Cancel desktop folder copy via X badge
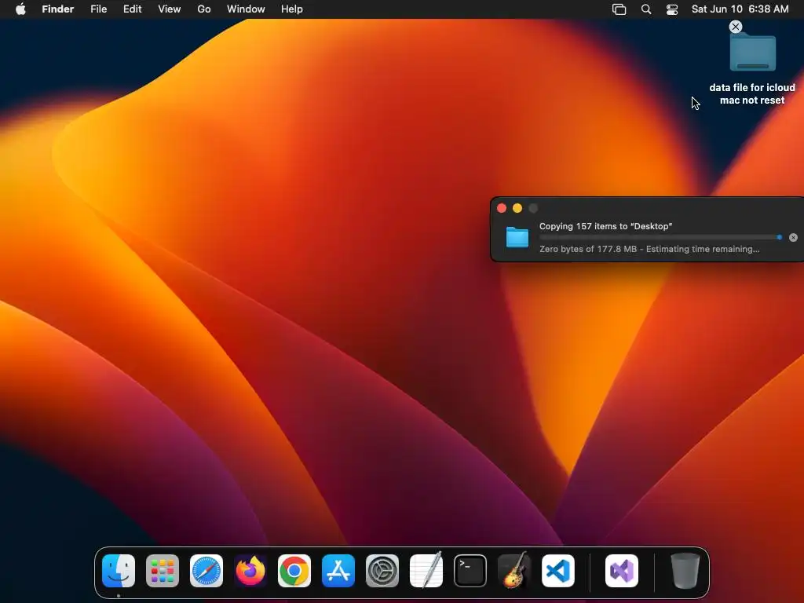 (x=736, y=27)
